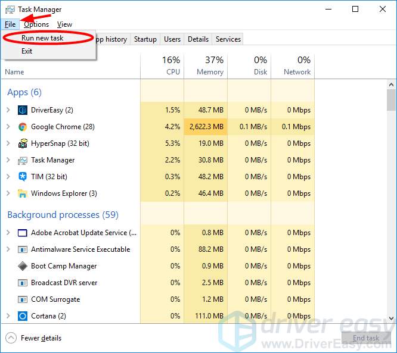Expand the Cortana (2) process group

pyautogui.click(x=8, y=316)
